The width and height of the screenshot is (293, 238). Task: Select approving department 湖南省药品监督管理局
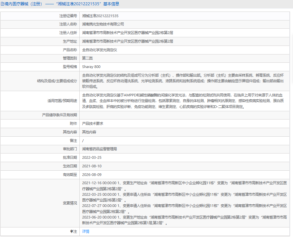tap(100, 149)
